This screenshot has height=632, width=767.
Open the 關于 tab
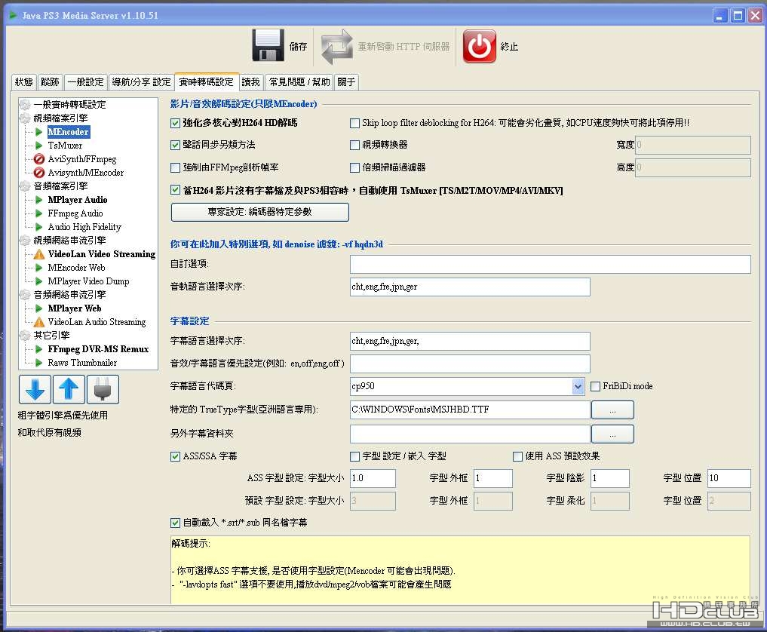click(346, 82)
